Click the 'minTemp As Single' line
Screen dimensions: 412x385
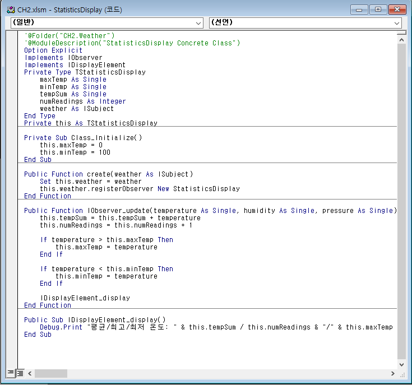(73, 87)
